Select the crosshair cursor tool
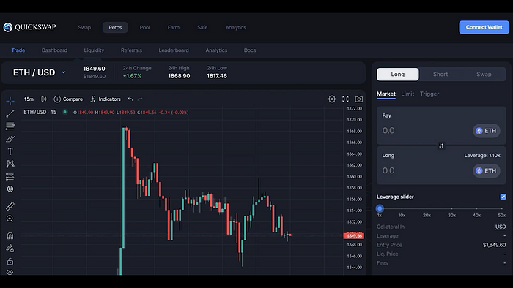This screenshot has height=288, width=513. coord(10,102)
